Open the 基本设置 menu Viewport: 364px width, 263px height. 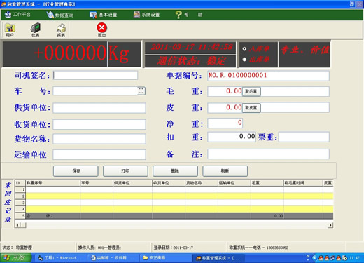tap(104, 15)
